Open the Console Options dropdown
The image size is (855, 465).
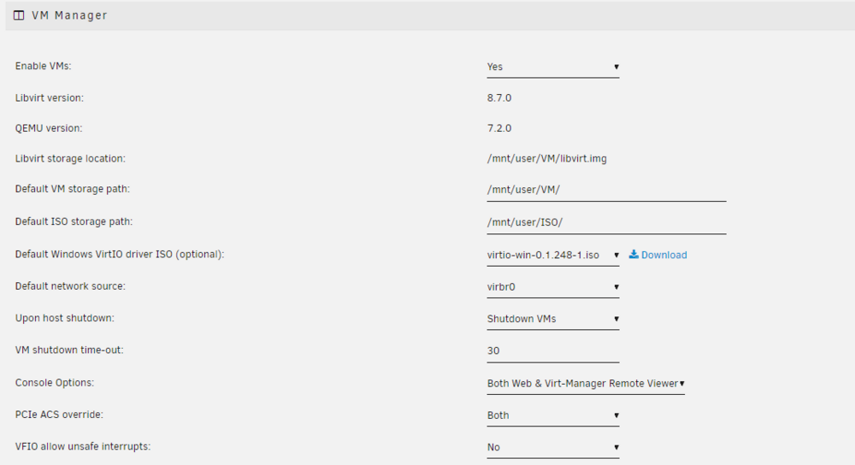point(586,384)
